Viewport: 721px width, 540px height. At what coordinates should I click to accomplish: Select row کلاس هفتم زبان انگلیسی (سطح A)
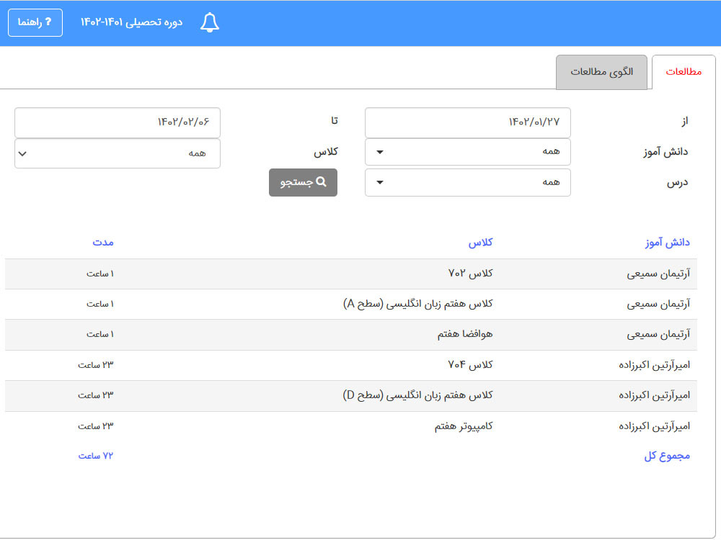tap(351, 304)
